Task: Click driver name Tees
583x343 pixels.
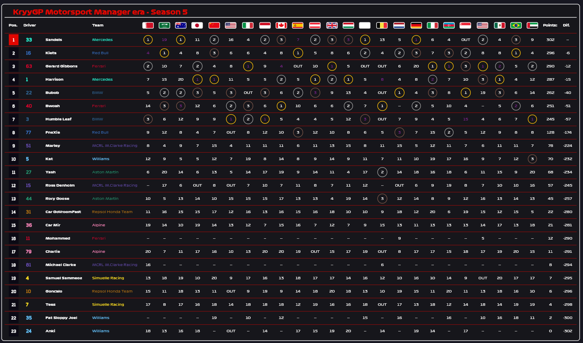Action: click(50, 305)
